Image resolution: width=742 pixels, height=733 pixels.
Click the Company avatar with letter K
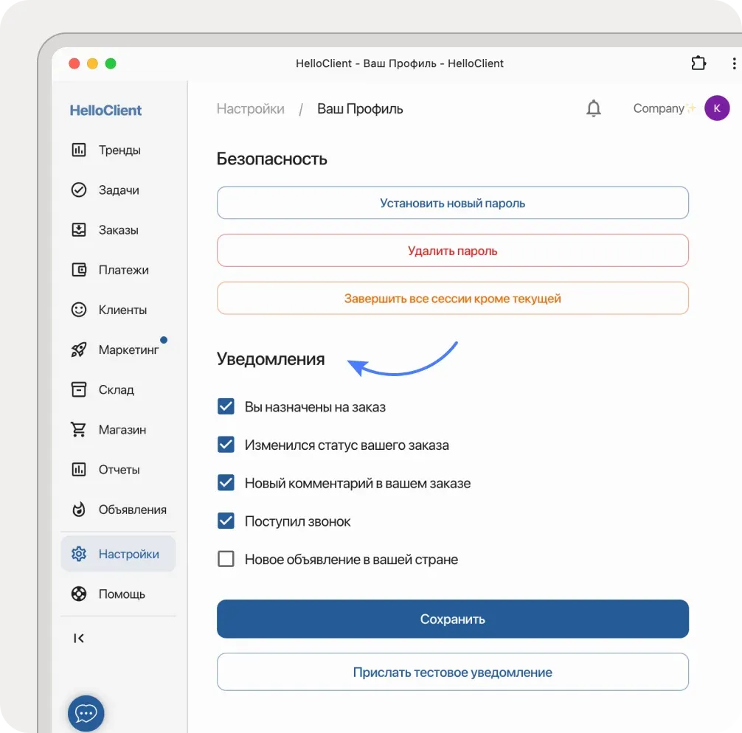tap(716, 108)
